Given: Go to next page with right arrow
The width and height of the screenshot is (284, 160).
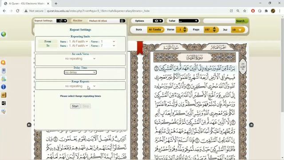Looking at the screenshot, I should coord(251,125).
